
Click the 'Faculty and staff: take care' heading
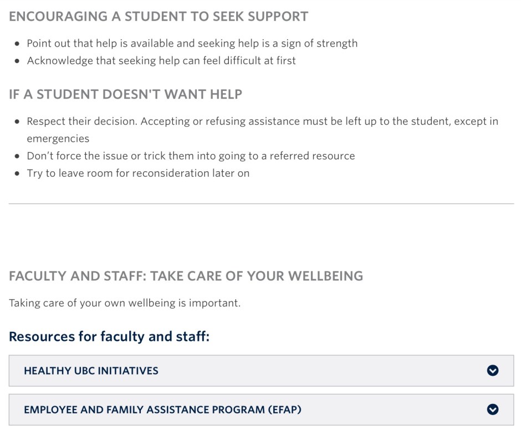(186, 275)
